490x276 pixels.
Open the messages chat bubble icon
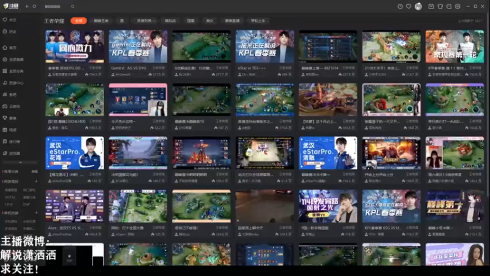449,6
